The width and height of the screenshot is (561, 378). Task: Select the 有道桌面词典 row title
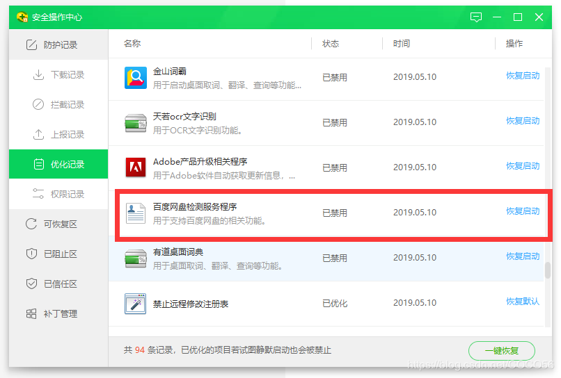[178, 252]
